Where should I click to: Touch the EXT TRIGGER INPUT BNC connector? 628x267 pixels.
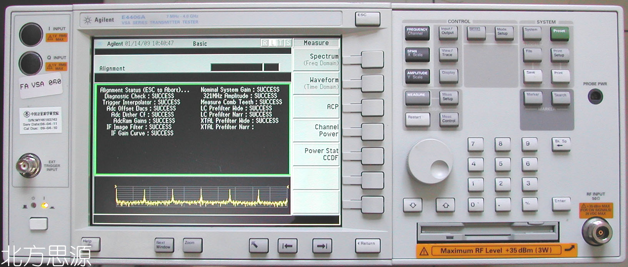[x=28, y=166]
